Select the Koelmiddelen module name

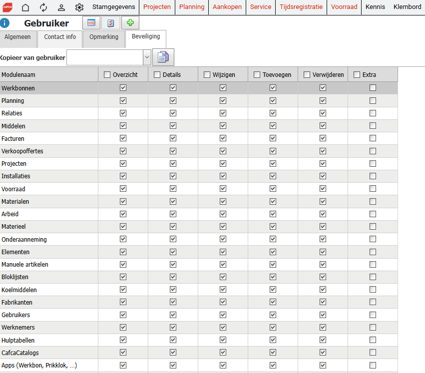point(19,290)
